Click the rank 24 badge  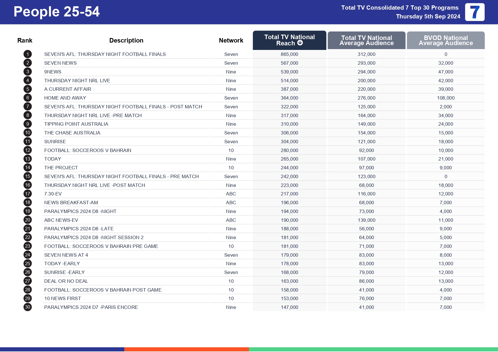[x=27, y=255]
